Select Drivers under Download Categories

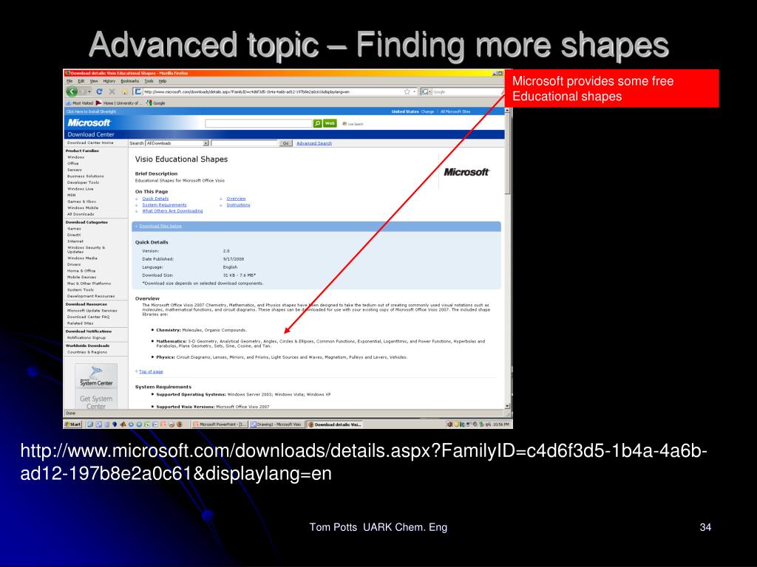coord(74,264)
